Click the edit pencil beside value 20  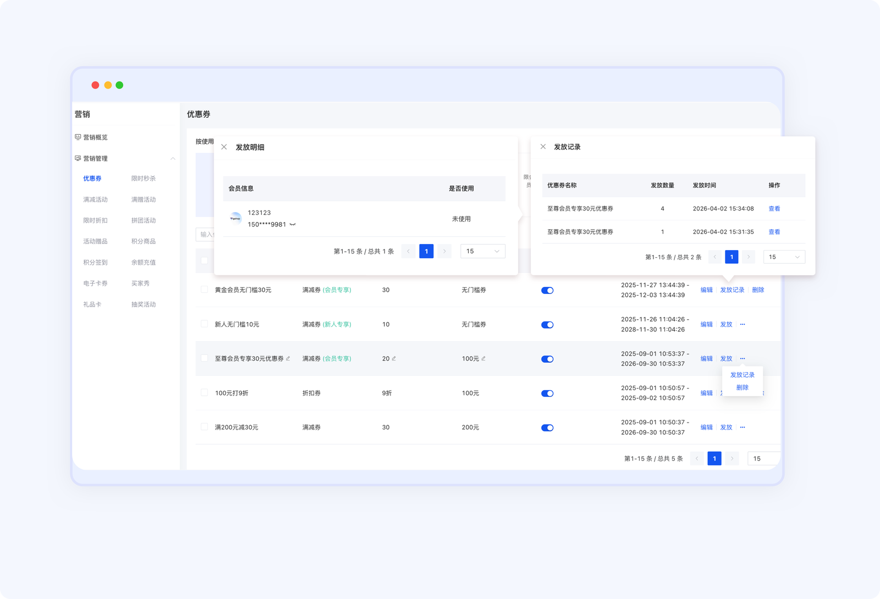click(x=394, y=359)
